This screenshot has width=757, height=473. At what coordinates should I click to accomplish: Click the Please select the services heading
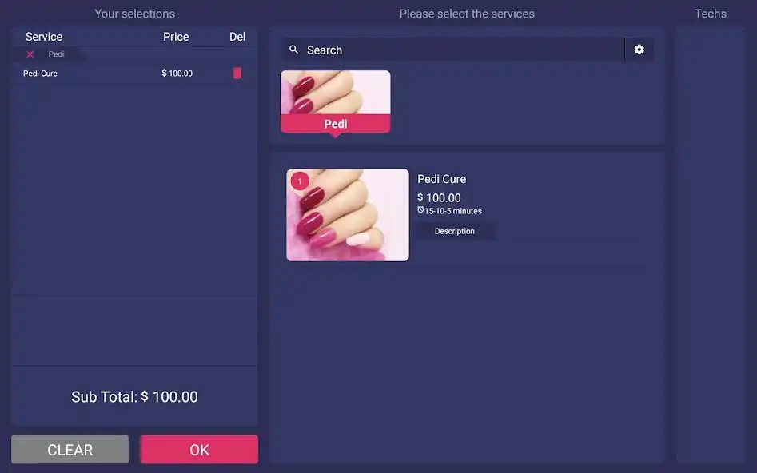pyautogui.click(x=467, y=14)
